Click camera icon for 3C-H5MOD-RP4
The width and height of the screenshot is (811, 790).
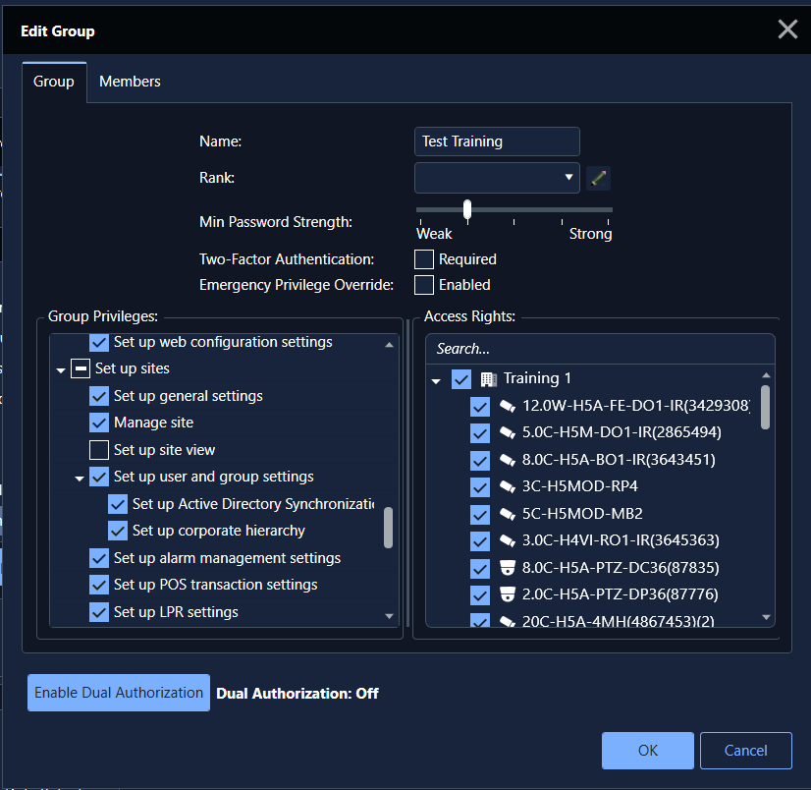click(508, 487)
